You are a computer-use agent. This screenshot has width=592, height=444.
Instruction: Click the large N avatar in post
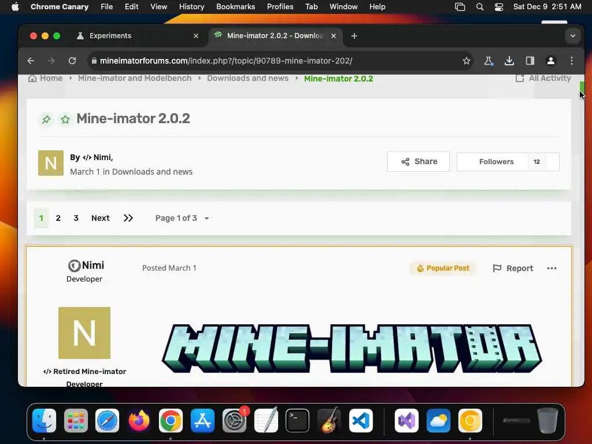click(x=84, y=332)
